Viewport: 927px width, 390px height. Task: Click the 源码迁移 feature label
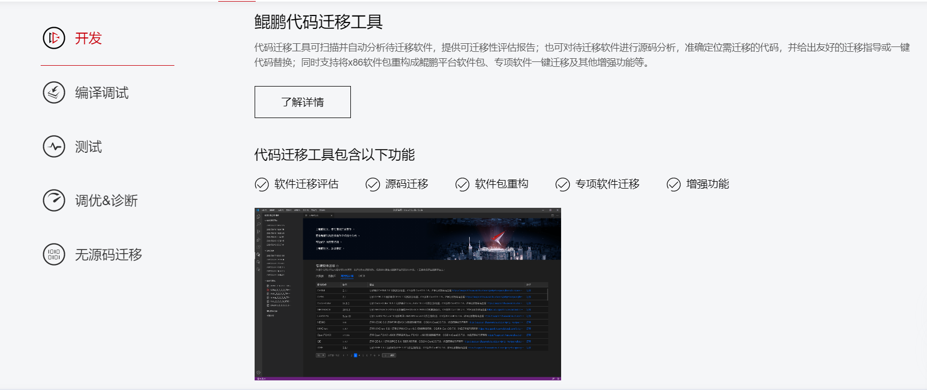pyautogui.click(x=407, y=184)
